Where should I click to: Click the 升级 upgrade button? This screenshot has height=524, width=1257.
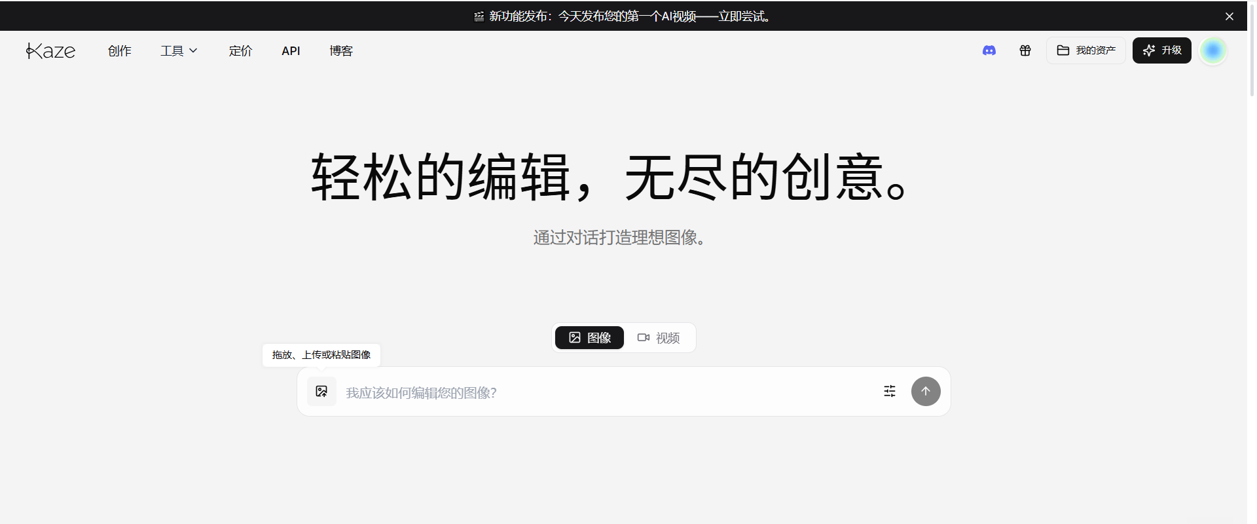[x=1161, y=50]
